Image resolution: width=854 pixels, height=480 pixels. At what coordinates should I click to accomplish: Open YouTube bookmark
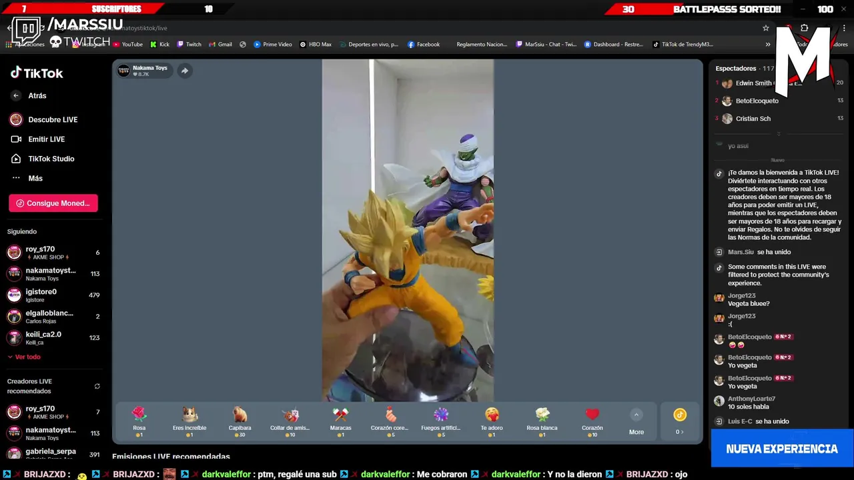127,45
